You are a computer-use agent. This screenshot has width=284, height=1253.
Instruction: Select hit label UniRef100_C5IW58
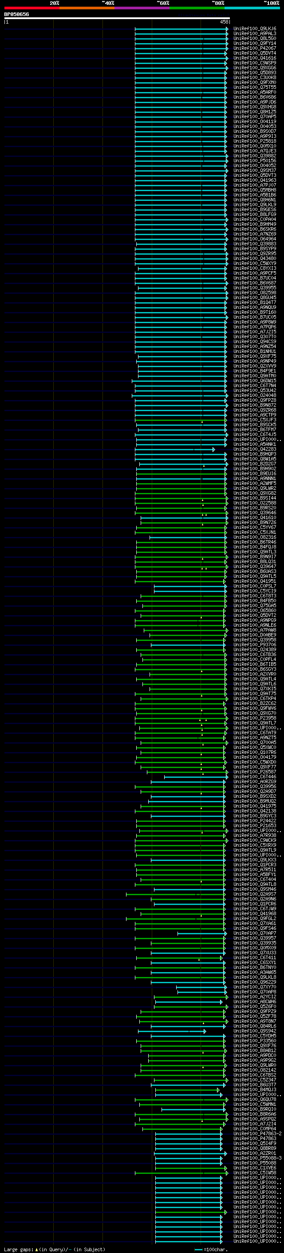255,1173
